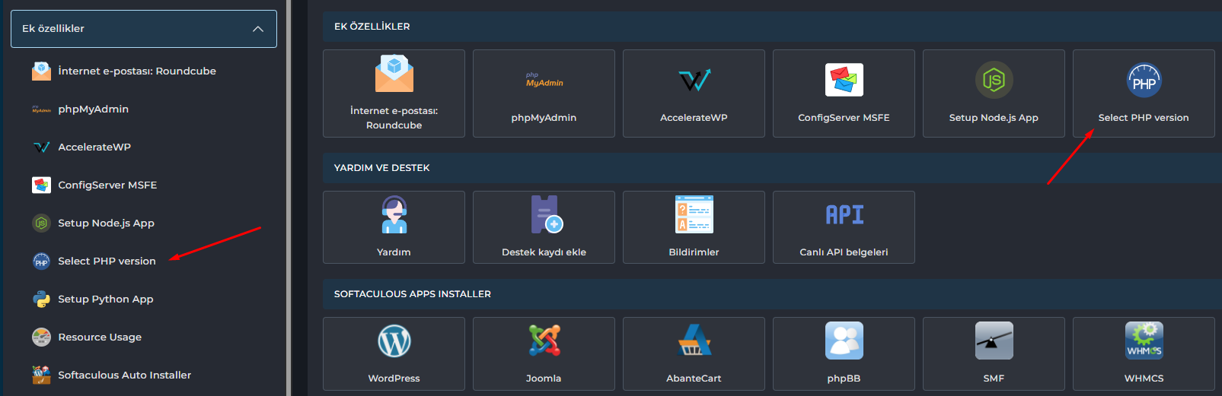Viewport: 1222px width, 396px height.
Task: Click 'ConfigServer MSFE' tile label
Action: (844, 118)
